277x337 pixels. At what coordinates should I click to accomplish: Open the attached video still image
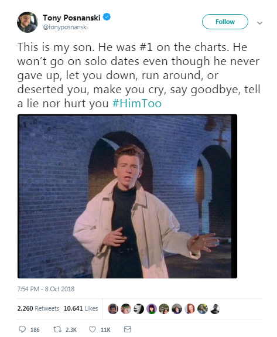tap(127, 196)
